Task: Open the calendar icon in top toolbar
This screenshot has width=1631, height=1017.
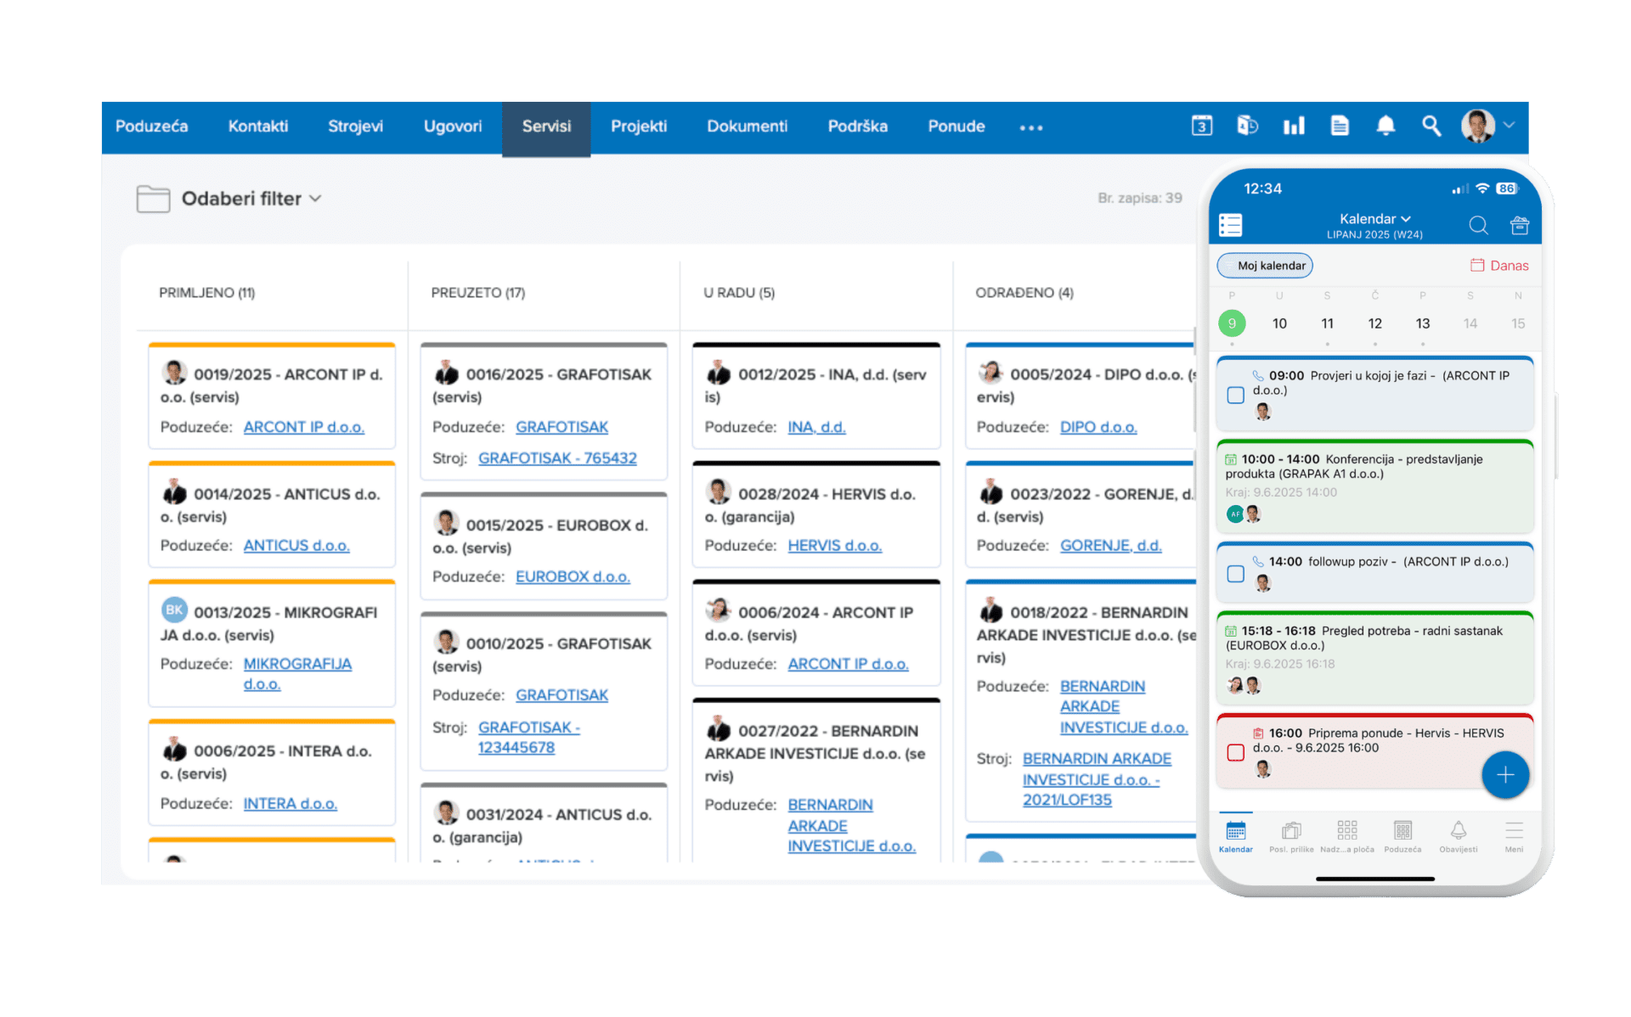Action: click(x=1201, y=126)
